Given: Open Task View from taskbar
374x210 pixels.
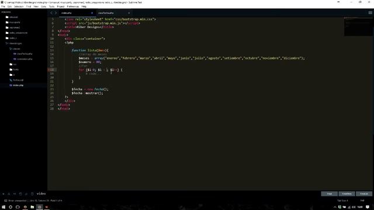Looking at the screenshot, I should (18, 207).
